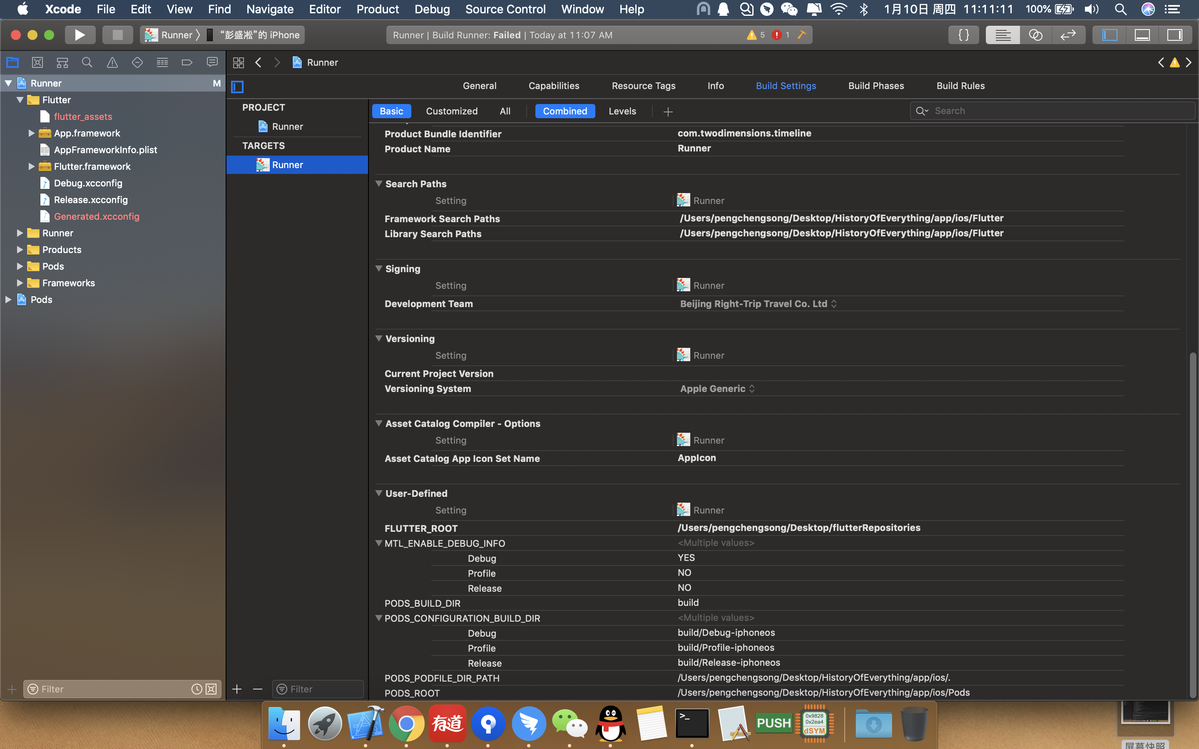Open the Find navigator magnifier icon

pos(87,62)
